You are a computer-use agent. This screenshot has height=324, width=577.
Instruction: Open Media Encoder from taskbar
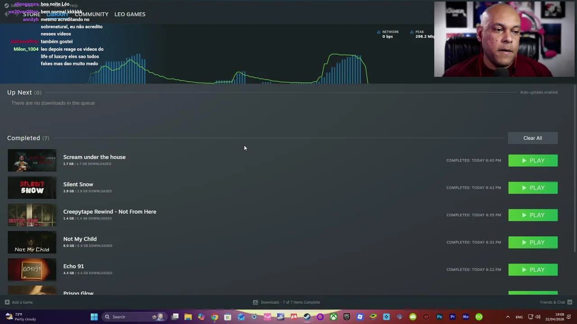pos(466,317)
